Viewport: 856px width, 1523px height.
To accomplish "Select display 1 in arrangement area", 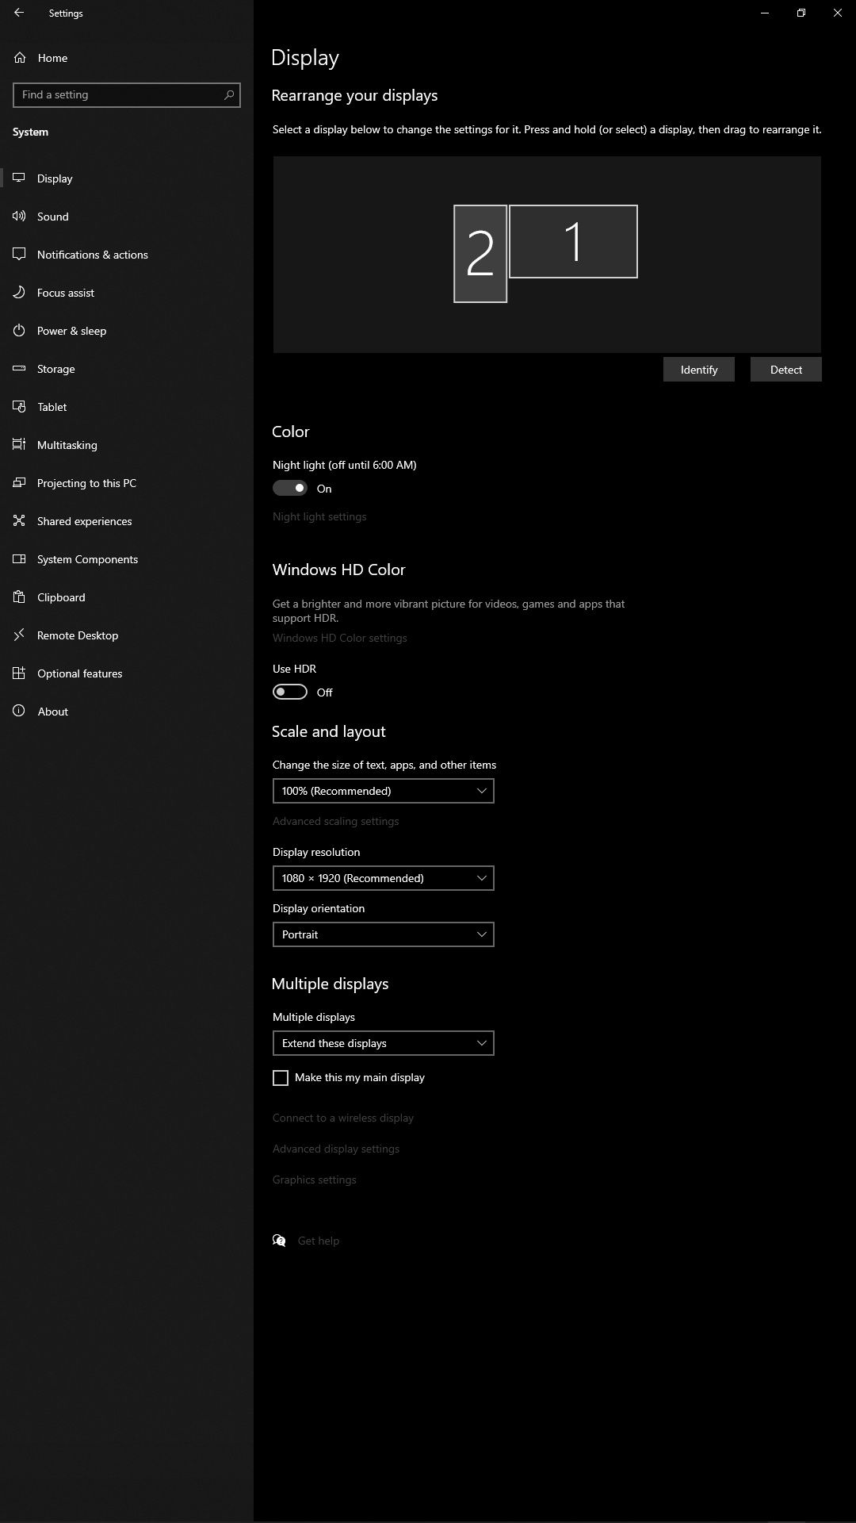I will pos(573,241).
